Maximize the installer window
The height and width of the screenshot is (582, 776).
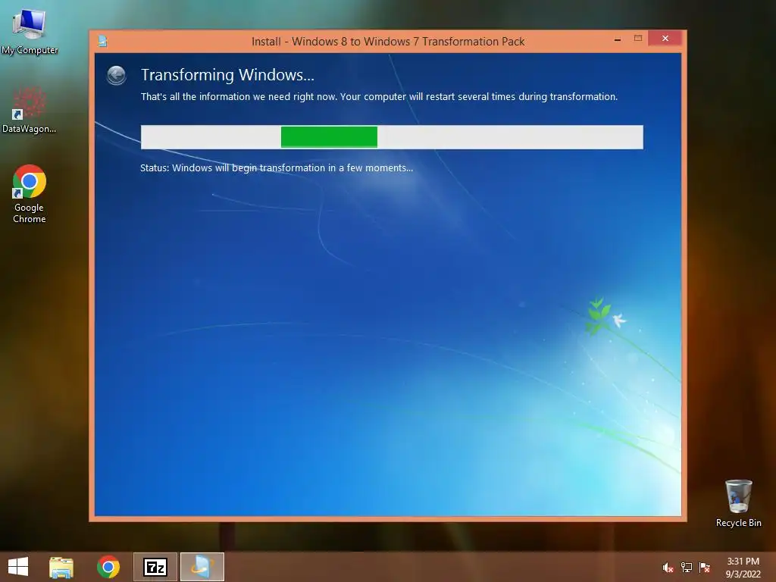coord(638,39)
